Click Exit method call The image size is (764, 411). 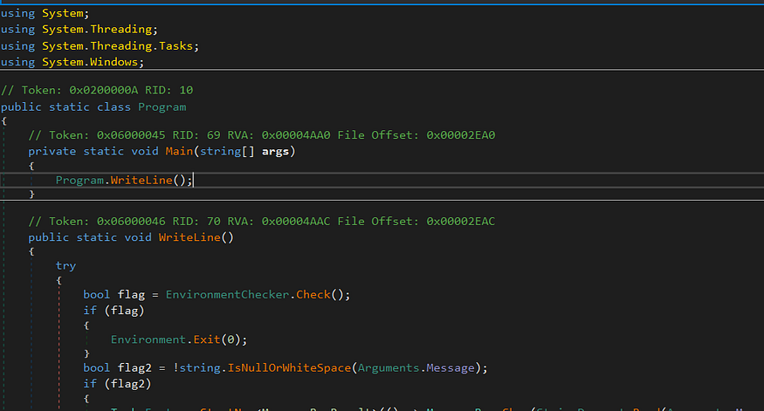click(207, 339)
